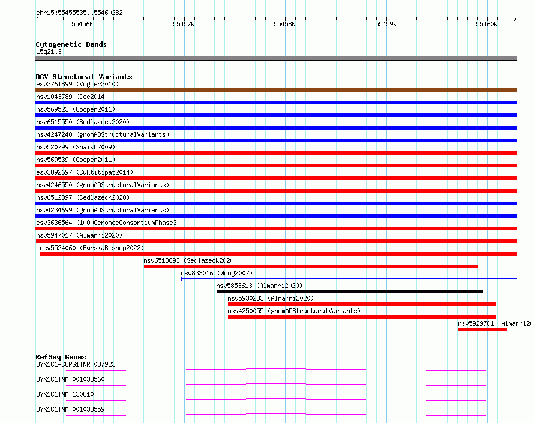Screen dimensions: 534x423
Task: Click the chr15:55455535..55460282 coordinate label
Action: tap(79, 13)
